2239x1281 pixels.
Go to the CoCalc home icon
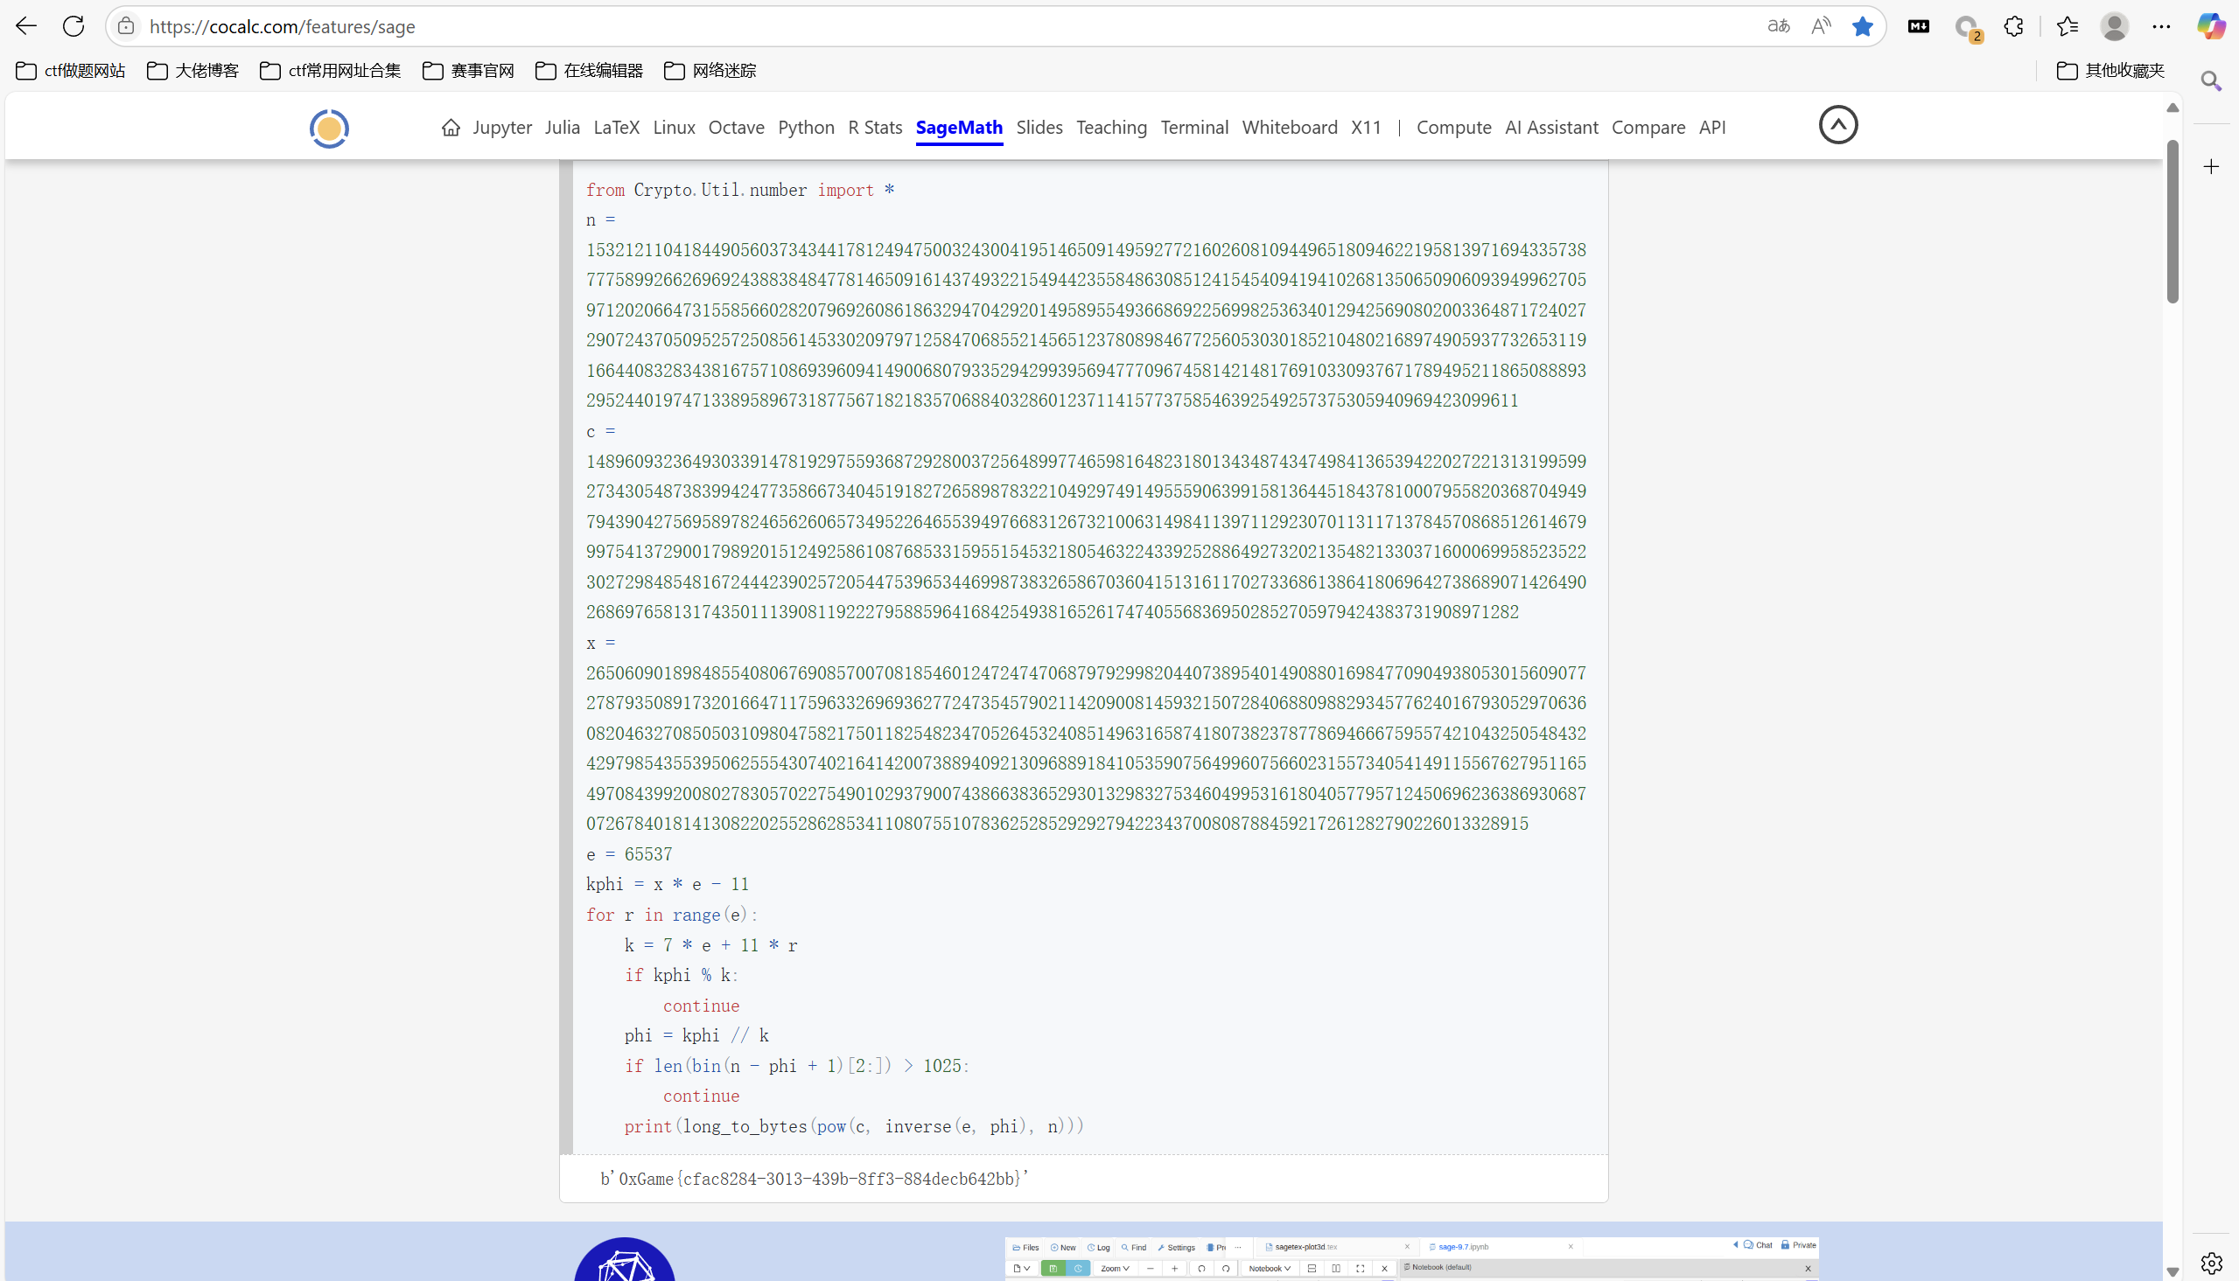pyautogui.click(x=451, y=128)
